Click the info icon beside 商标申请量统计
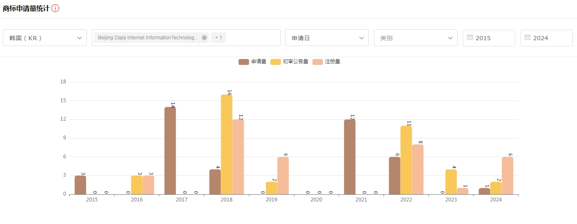 pyautogui.click(x=55, y=8)
